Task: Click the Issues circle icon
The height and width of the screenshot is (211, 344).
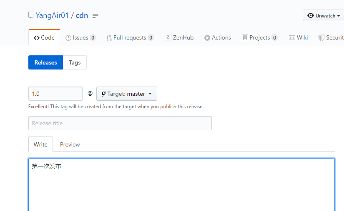Action: (68, 38)
